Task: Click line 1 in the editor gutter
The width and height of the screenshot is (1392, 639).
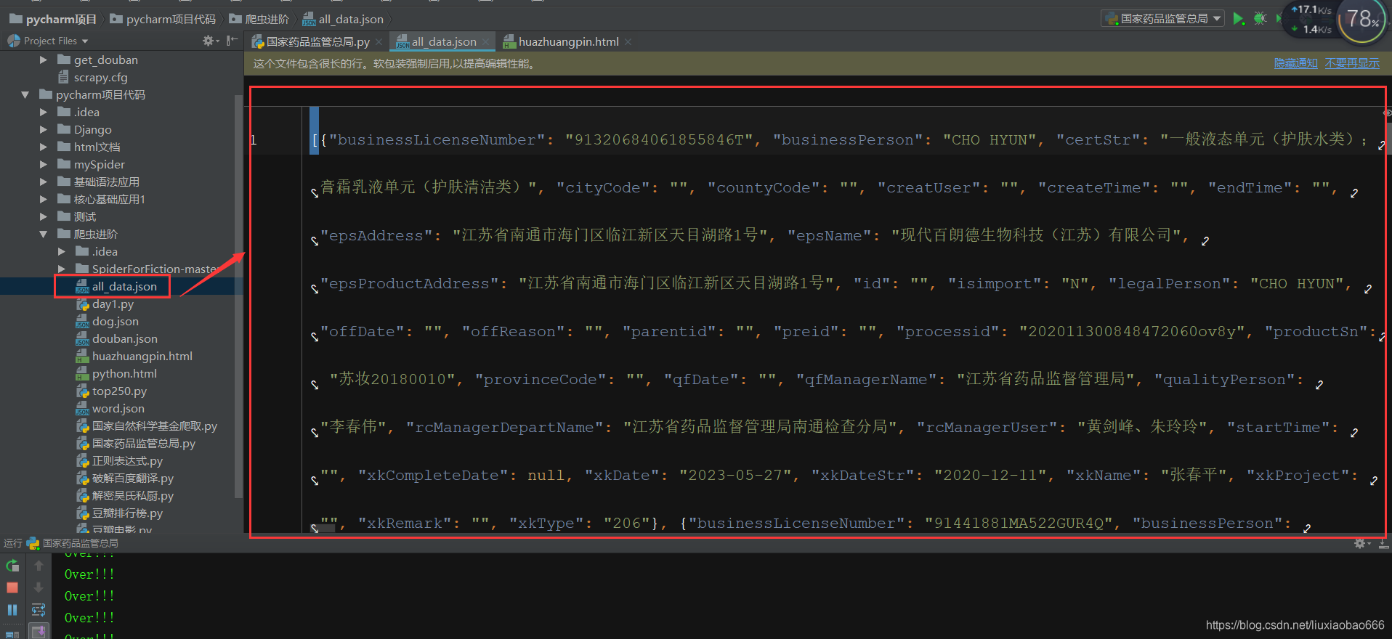Action: pos(254,140)
